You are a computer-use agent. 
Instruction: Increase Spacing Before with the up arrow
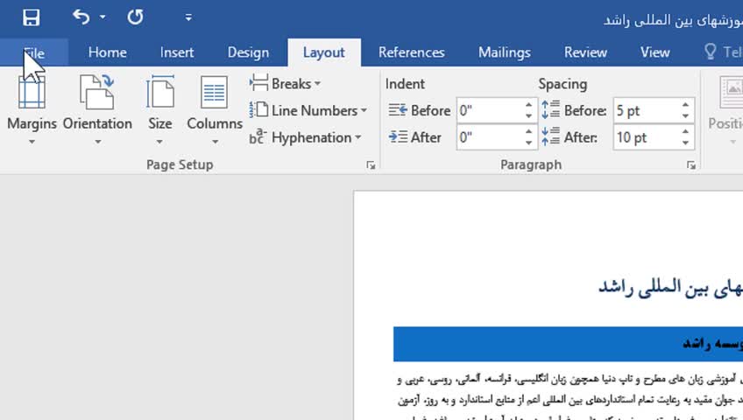coord(686,106)
